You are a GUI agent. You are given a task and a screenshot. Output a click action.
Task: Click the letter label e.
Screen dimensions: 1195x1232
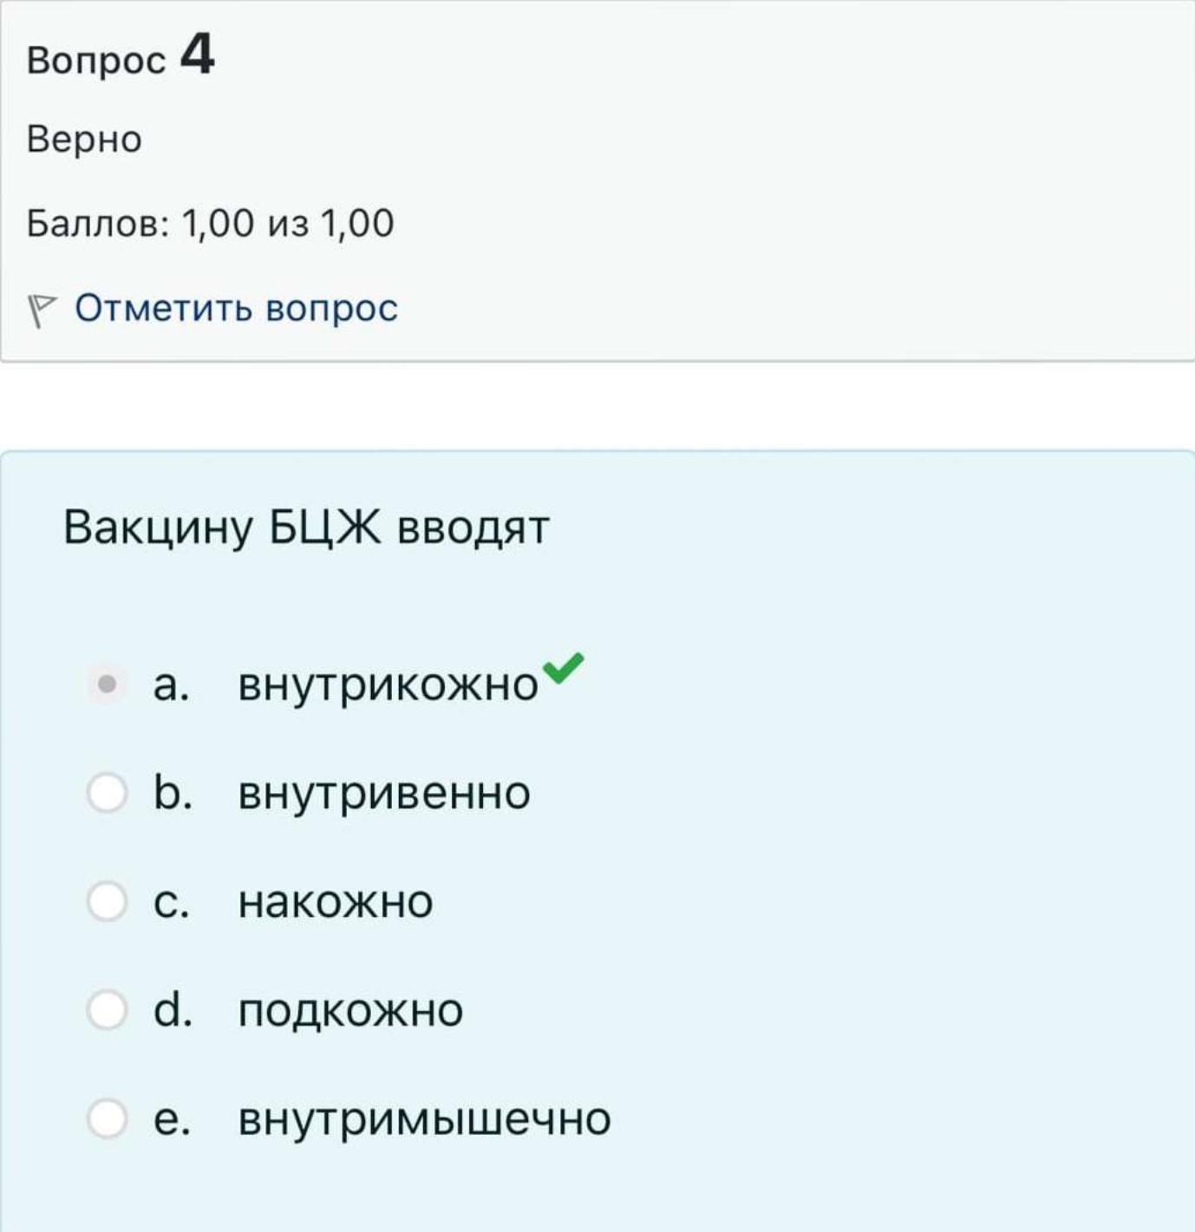(172, 1119)
